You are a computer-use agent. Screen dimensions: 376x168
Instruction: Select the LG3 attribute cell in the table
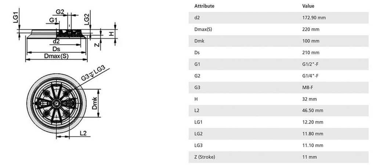point(198,146)
